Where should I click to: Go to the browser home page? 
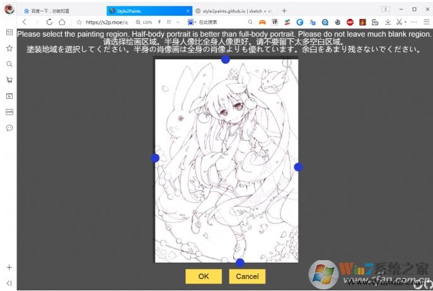coord(62,22)
